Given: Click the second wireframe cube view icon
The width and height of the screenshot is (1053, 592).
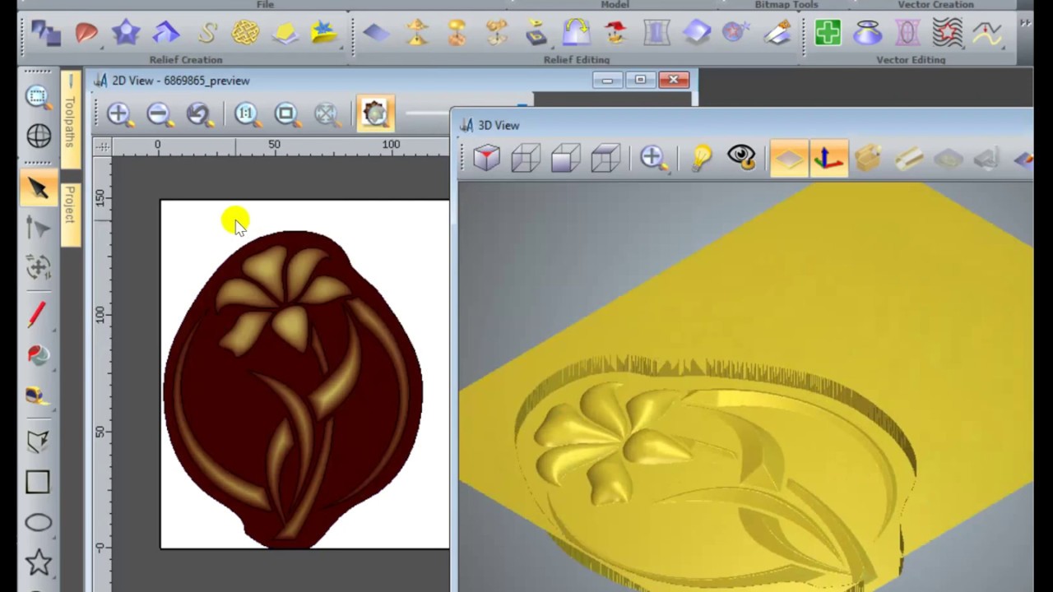Looking at the screenshot, I should pos(526,158).
